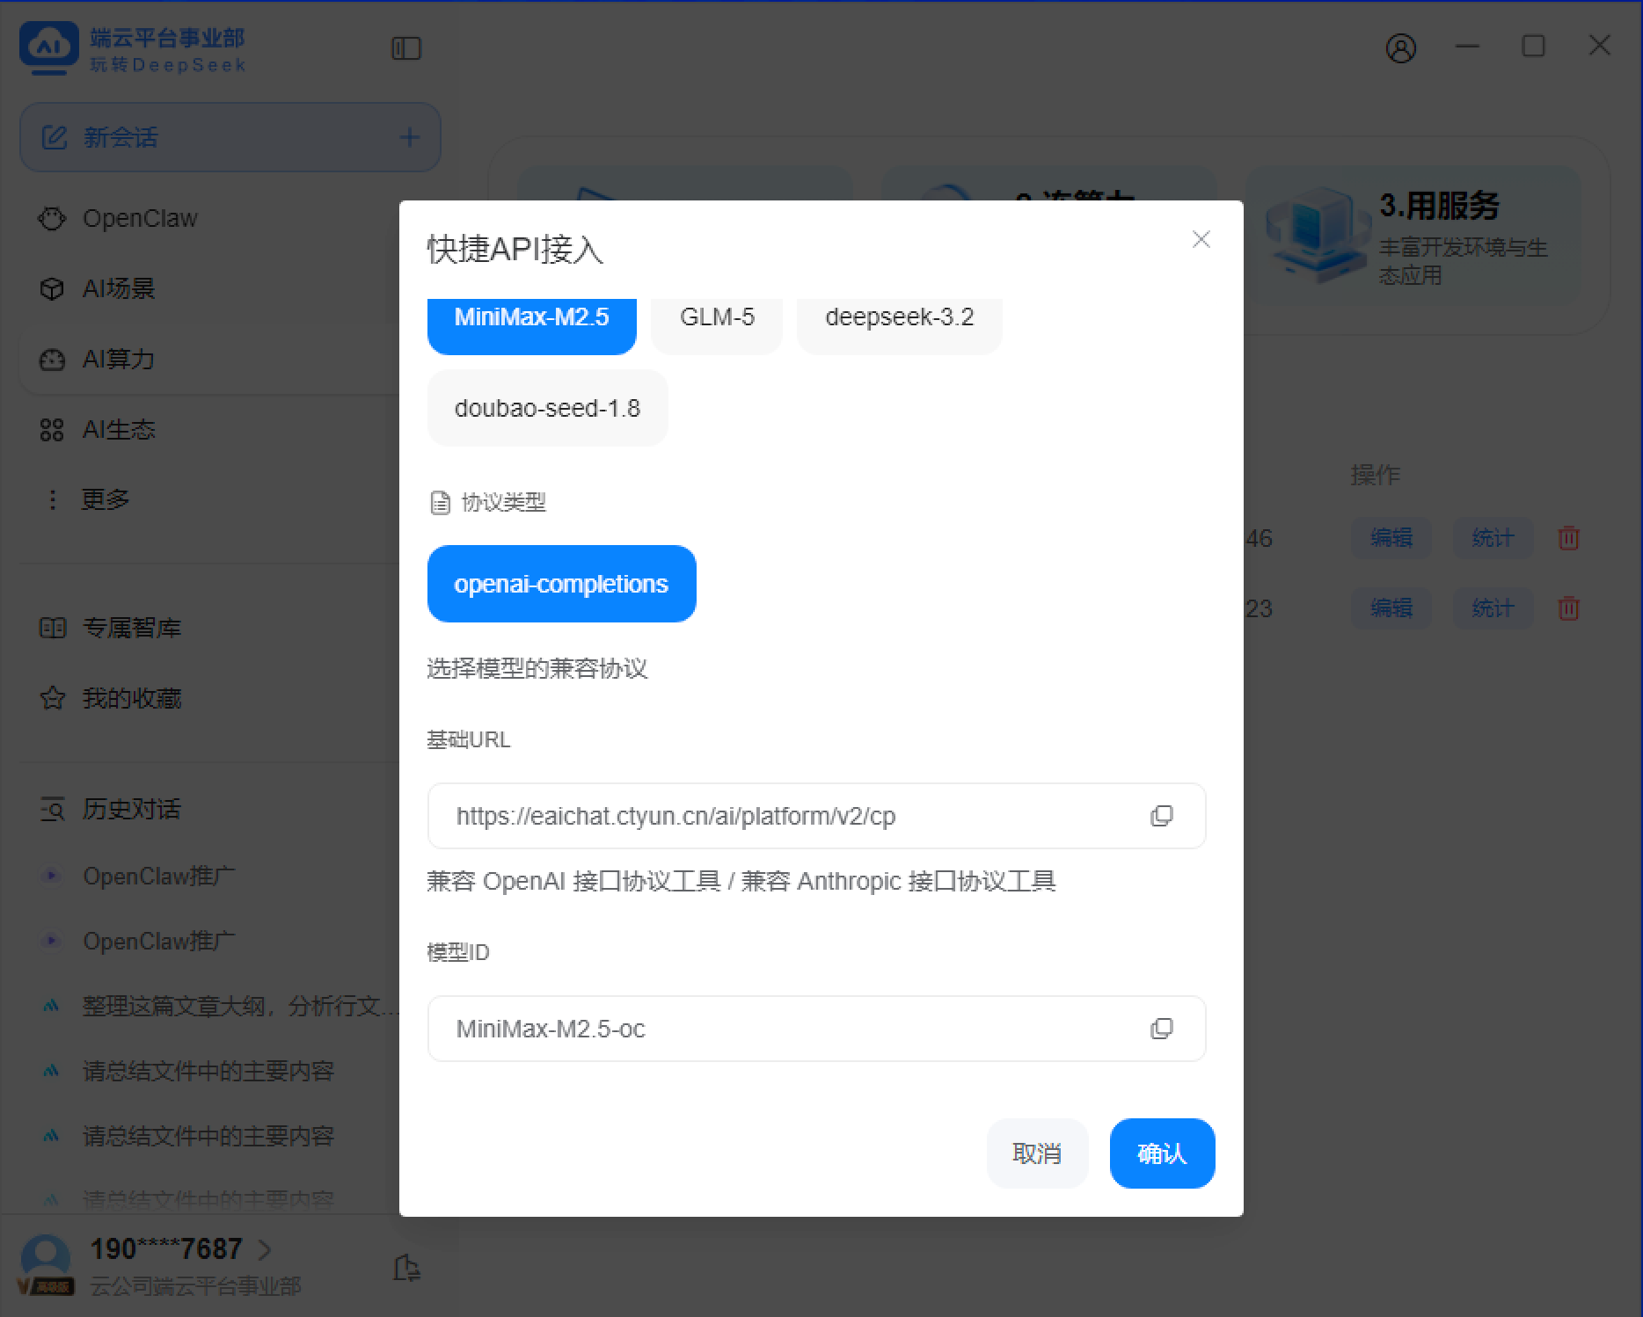
Task: Click 统计 in the row ending 46
Action: [1493, 538]
